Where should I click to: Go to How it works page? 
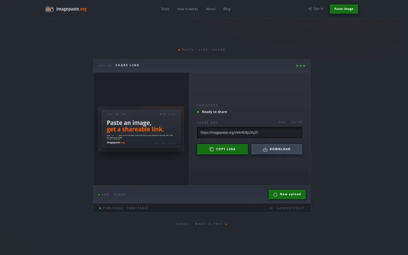(x=188, y=9)
